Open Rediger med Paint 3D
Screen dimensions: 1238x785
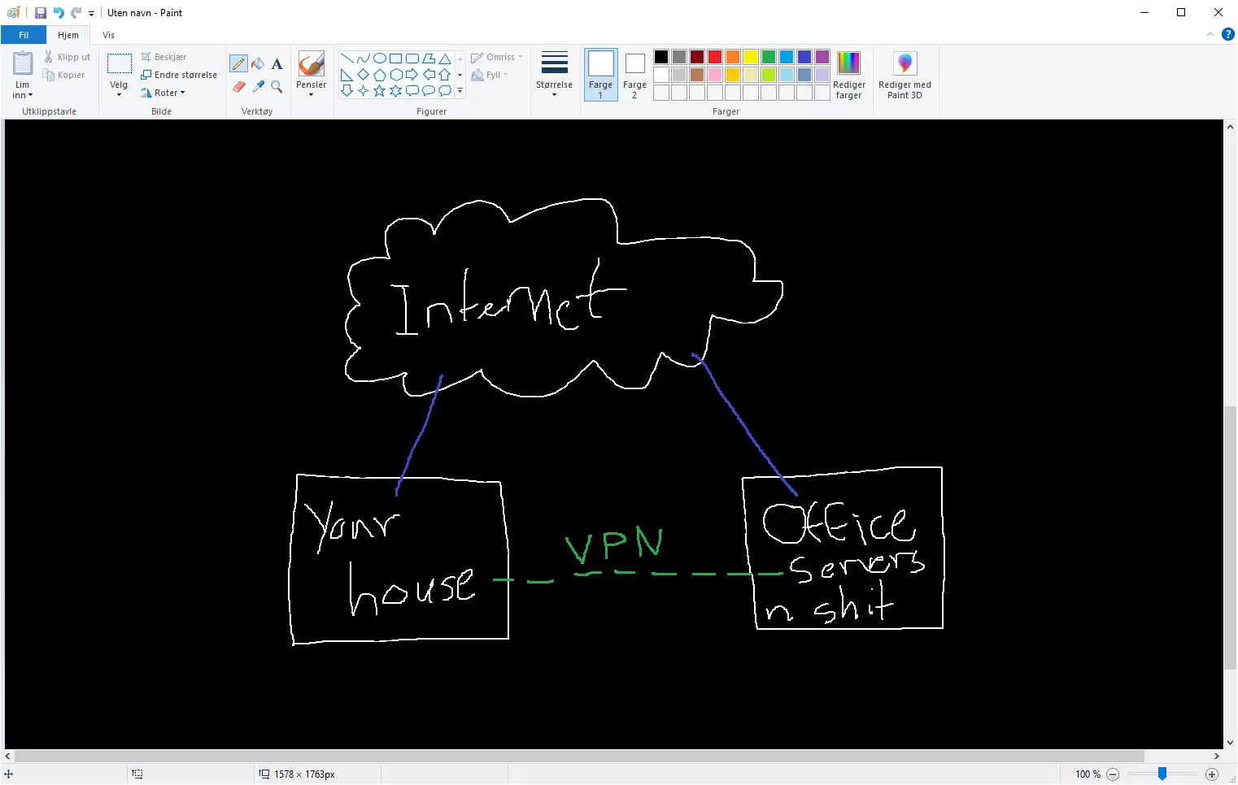click(905, 75)
